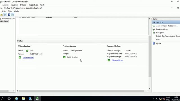
Task: Click the Próximo backup heading
Action: tap(69, 46)
